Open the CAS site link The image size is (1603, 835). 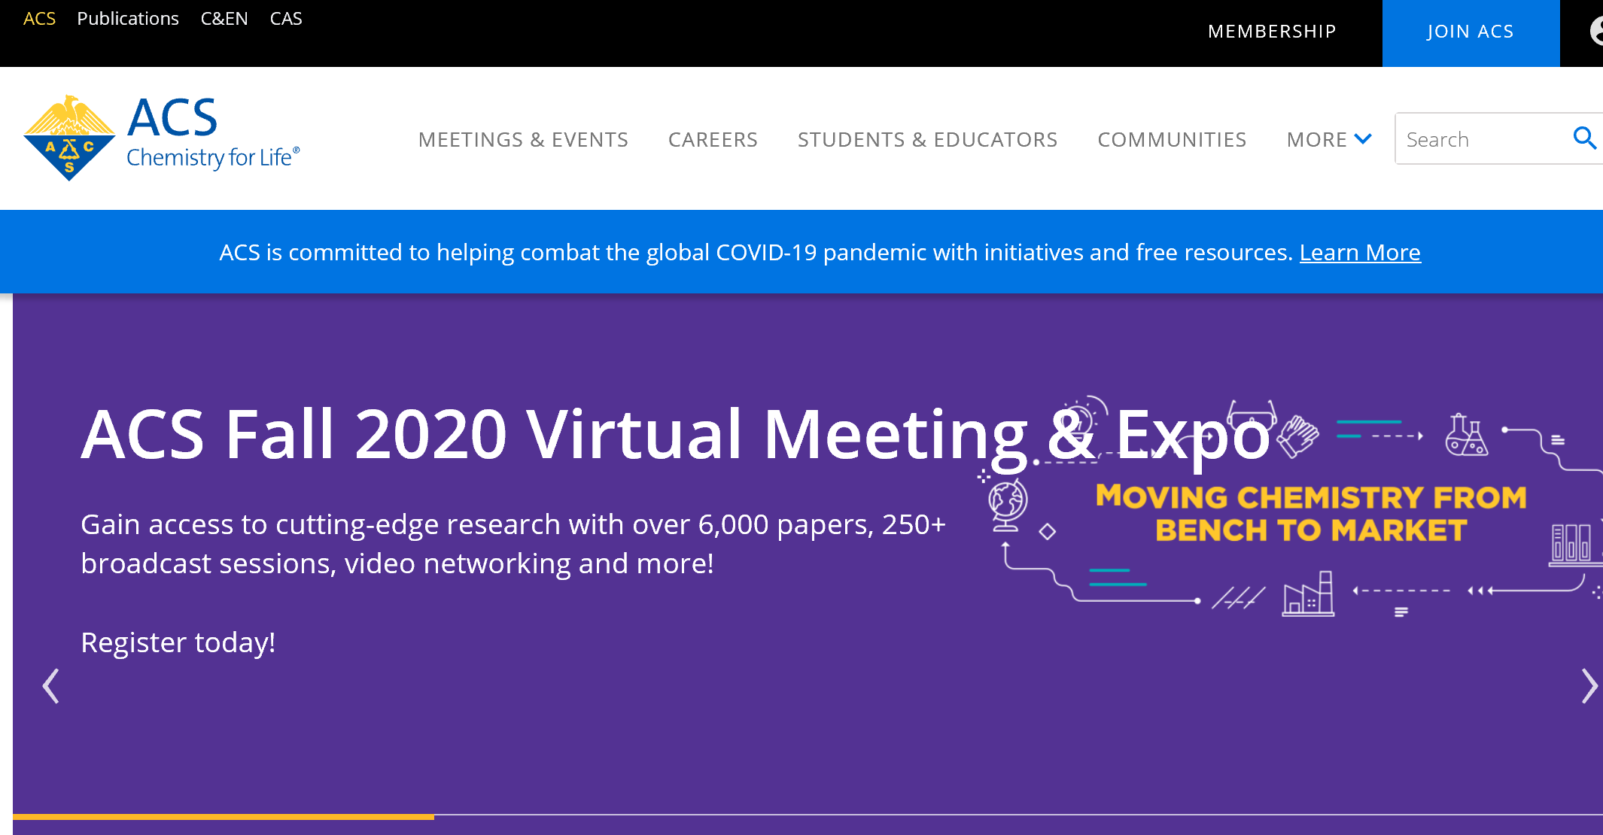point(286,19)
